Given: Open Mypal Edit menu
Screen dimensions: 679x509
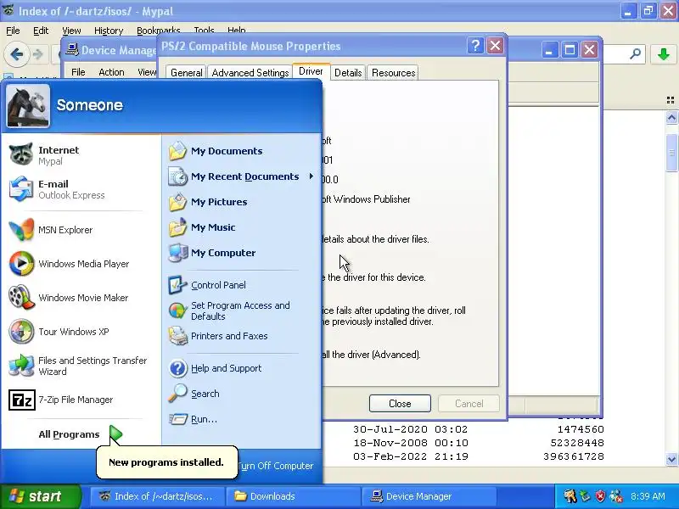Looking at the screenshot, I should coord(41,31).
